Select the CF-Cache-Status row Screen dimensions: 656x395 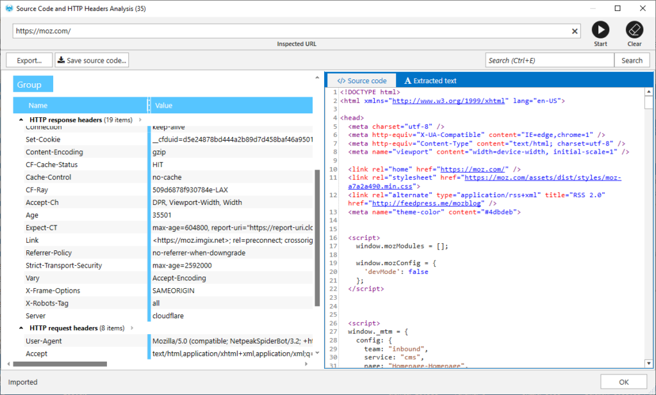click(168, 165)
